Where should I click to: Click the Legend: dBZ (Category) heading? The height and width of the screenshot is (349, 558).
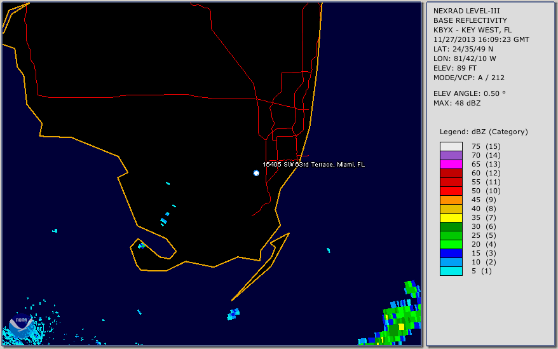pyautogui.click(x=484, y=132)
